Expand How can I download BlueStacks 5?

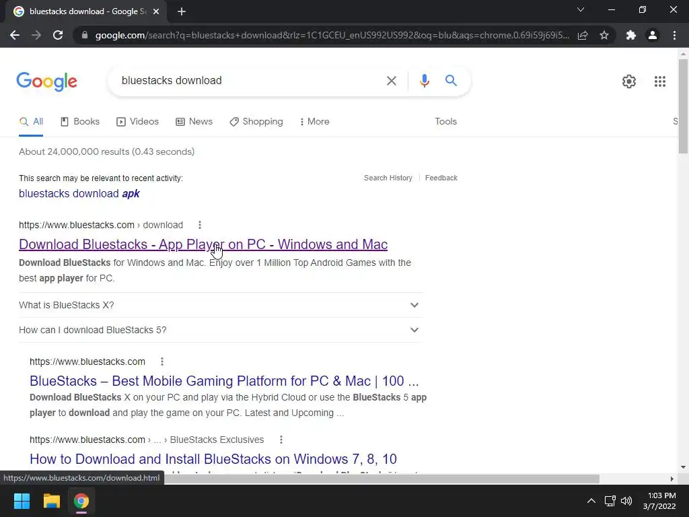(x=220, y=330)
